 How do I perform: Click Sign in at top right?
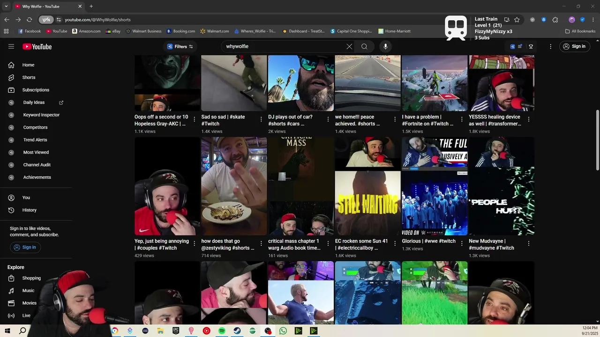[x=574, y=46]
